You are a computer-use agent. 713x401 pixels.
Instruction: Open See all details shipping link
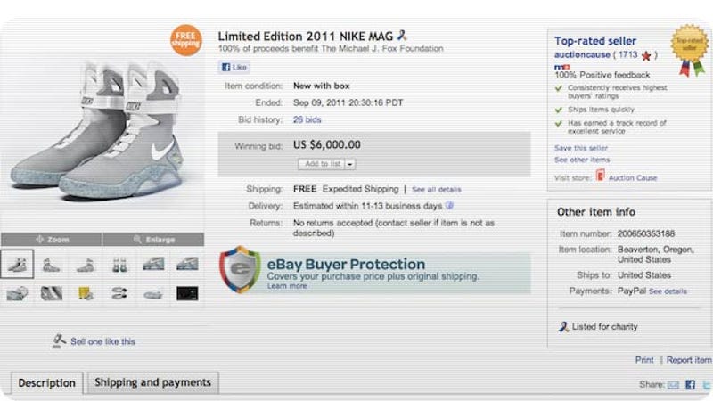[x=436, y=190]
